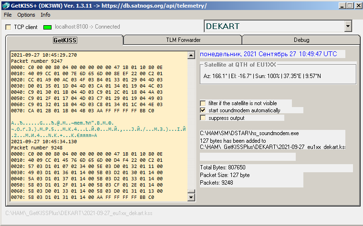363x226 pixels.
Task: Close the GetKISS+ window
Action: (x=358, y=6)
